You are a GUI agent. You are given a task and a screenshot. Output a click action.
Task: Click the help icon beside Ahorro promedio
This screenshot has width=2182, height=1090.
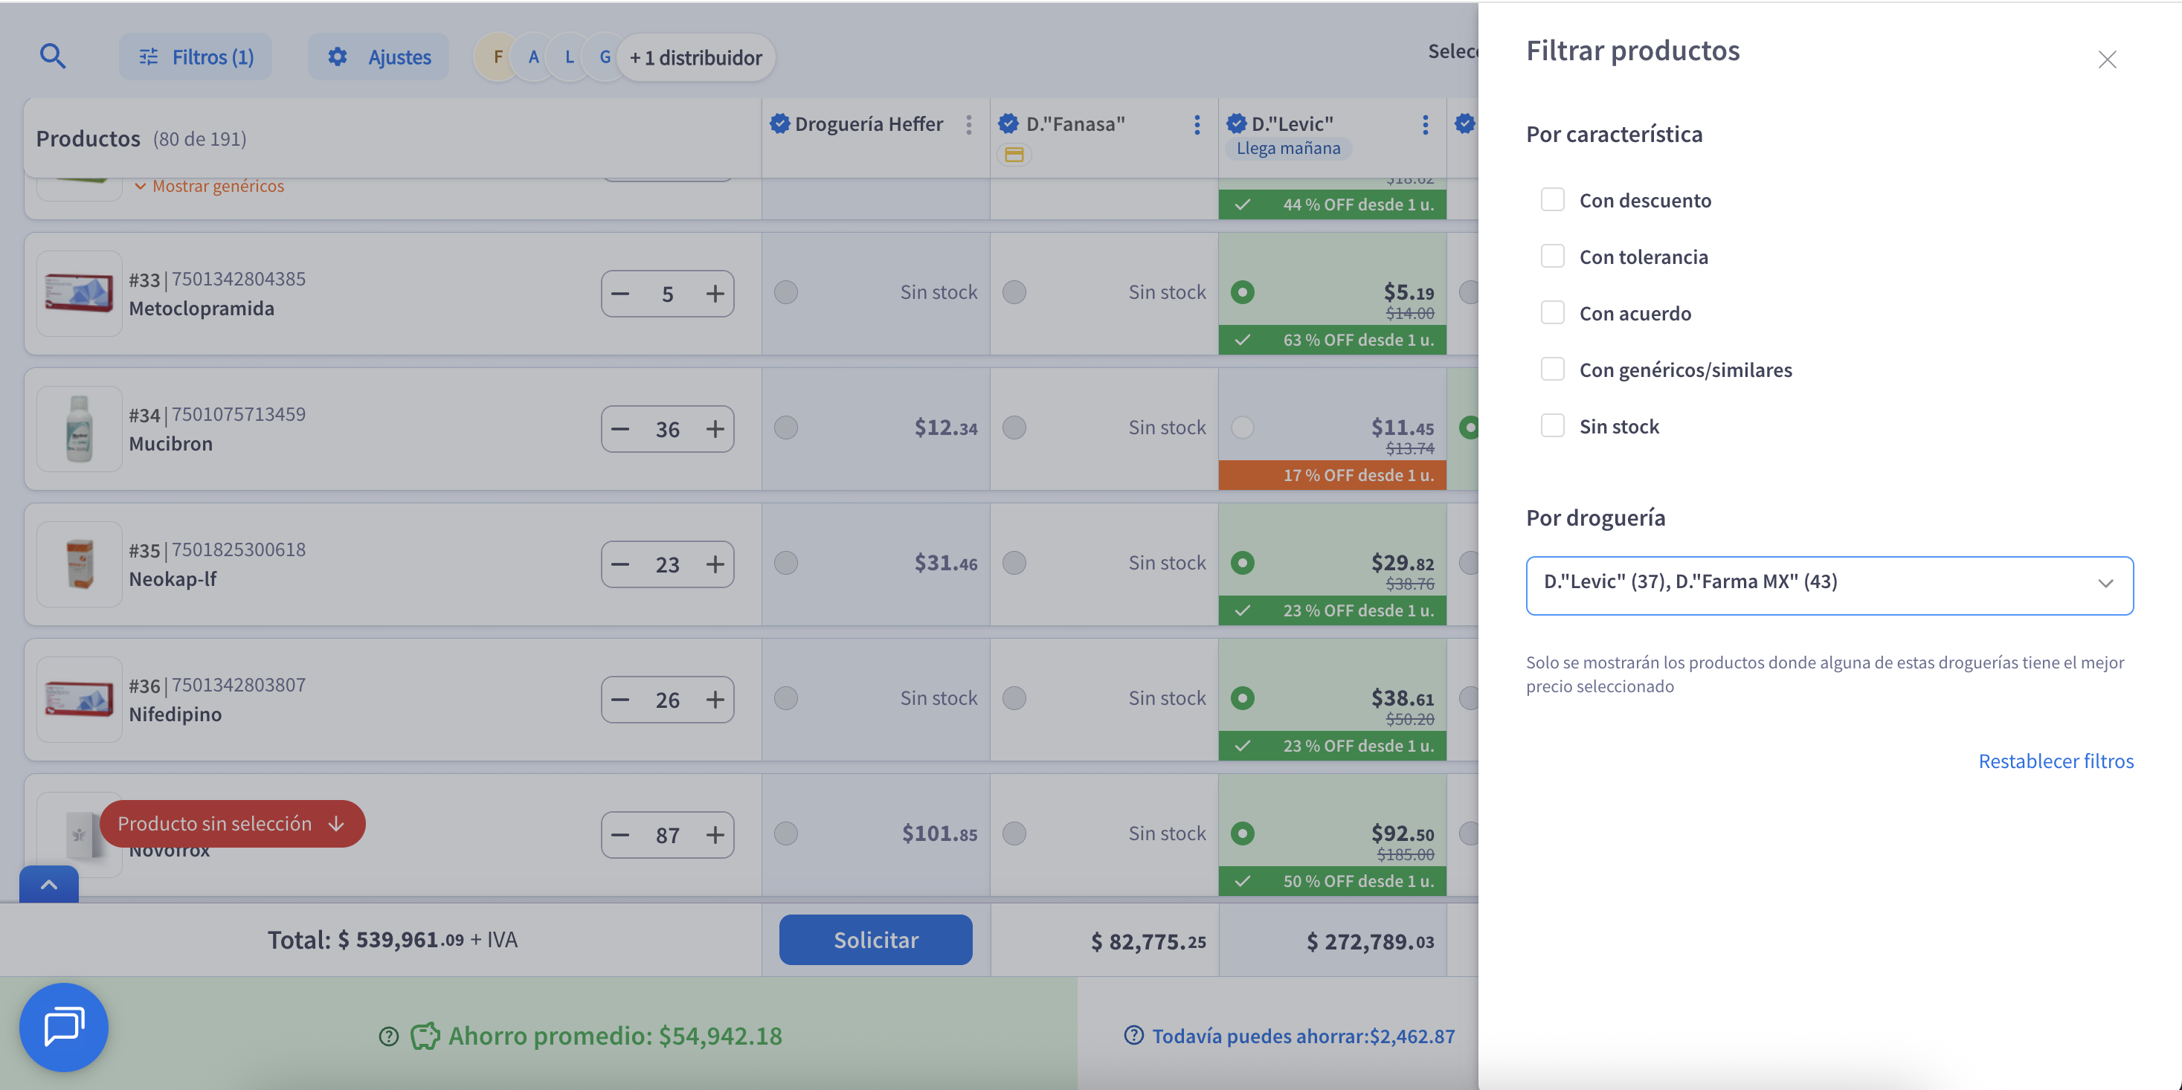(389, 1036)
